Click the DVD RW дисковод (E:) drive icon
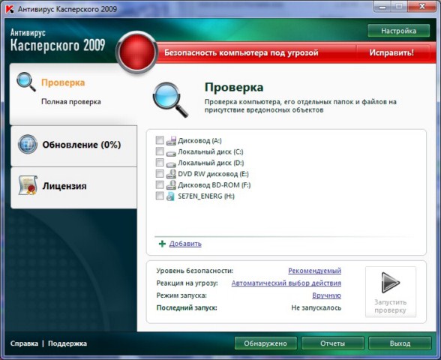This screenshot has height=360, width=441. coord(171,174)
